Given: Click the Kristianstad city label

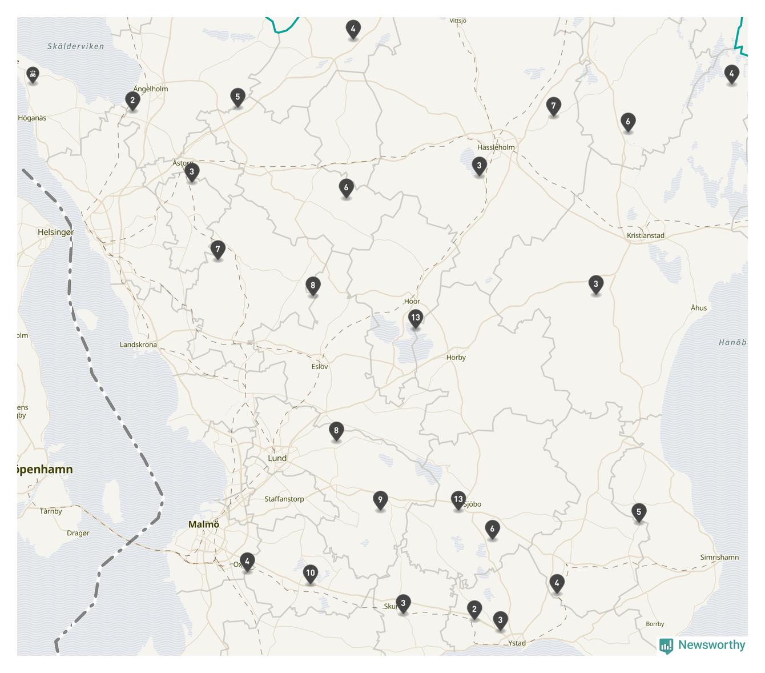Looking at the screenshot, I should [x=645, y=235].
